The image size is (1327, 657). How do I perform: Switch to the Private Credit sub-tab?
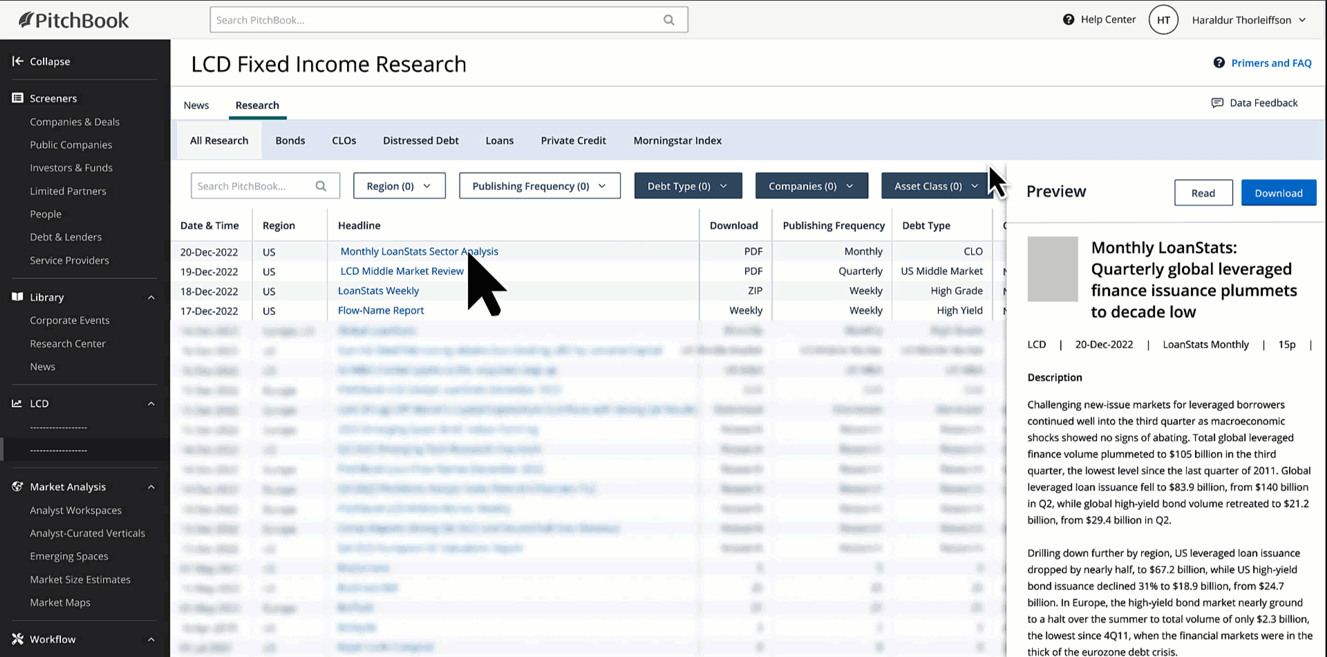click(x=574, y=140)
